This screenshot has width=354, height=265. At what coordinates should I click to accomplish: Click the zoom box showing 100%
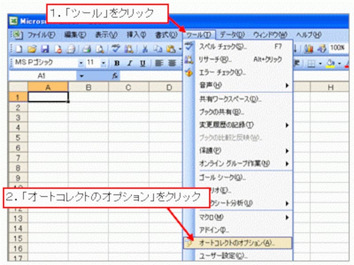coord(338,48)
